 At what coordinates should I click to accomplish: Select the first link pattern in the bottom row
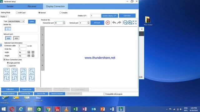[x=7, y=78]
